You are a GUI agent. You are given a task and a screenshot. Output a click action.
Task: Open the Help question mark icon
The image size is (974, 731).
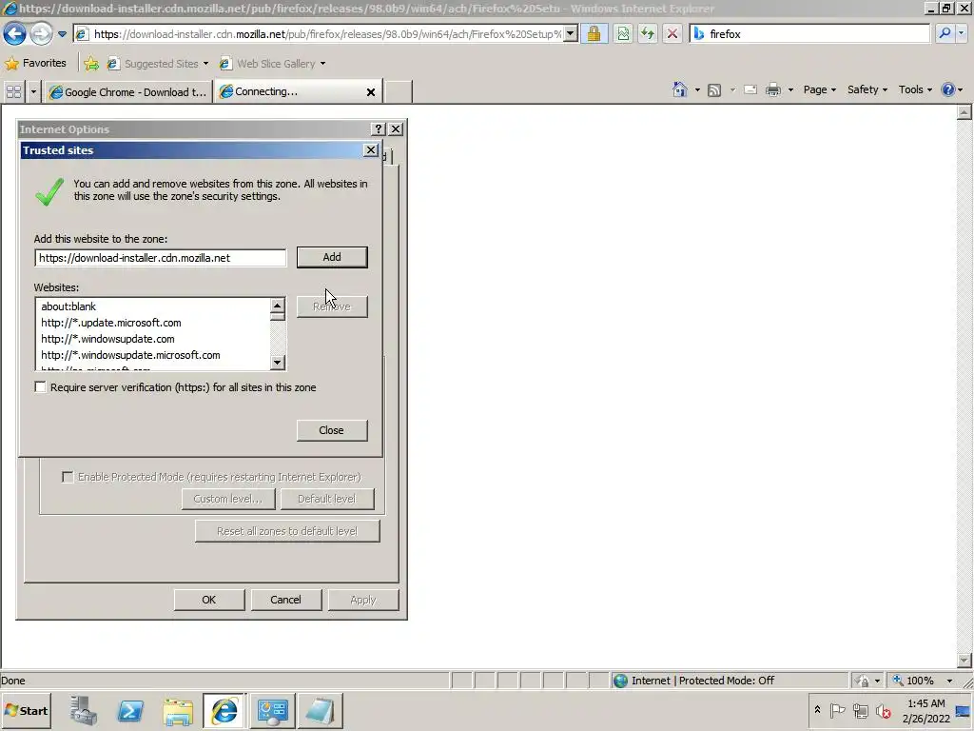click(x=948, y=89)
